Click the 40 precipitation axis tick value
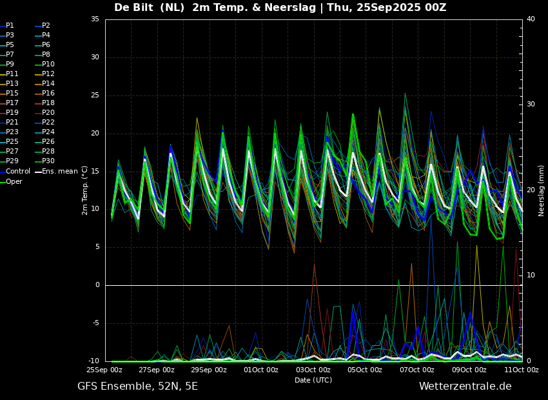 [x=531, y=19]
